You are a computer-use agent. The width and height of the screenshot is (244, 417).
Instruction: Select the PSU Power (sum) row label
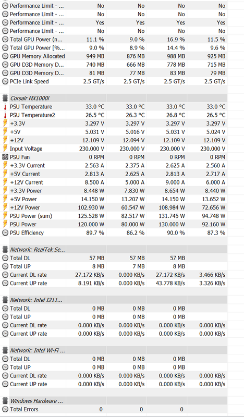pos(31,216)
